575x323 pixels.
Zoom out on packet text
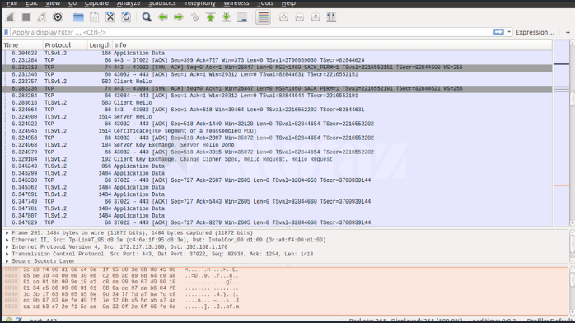coord(299,17)
